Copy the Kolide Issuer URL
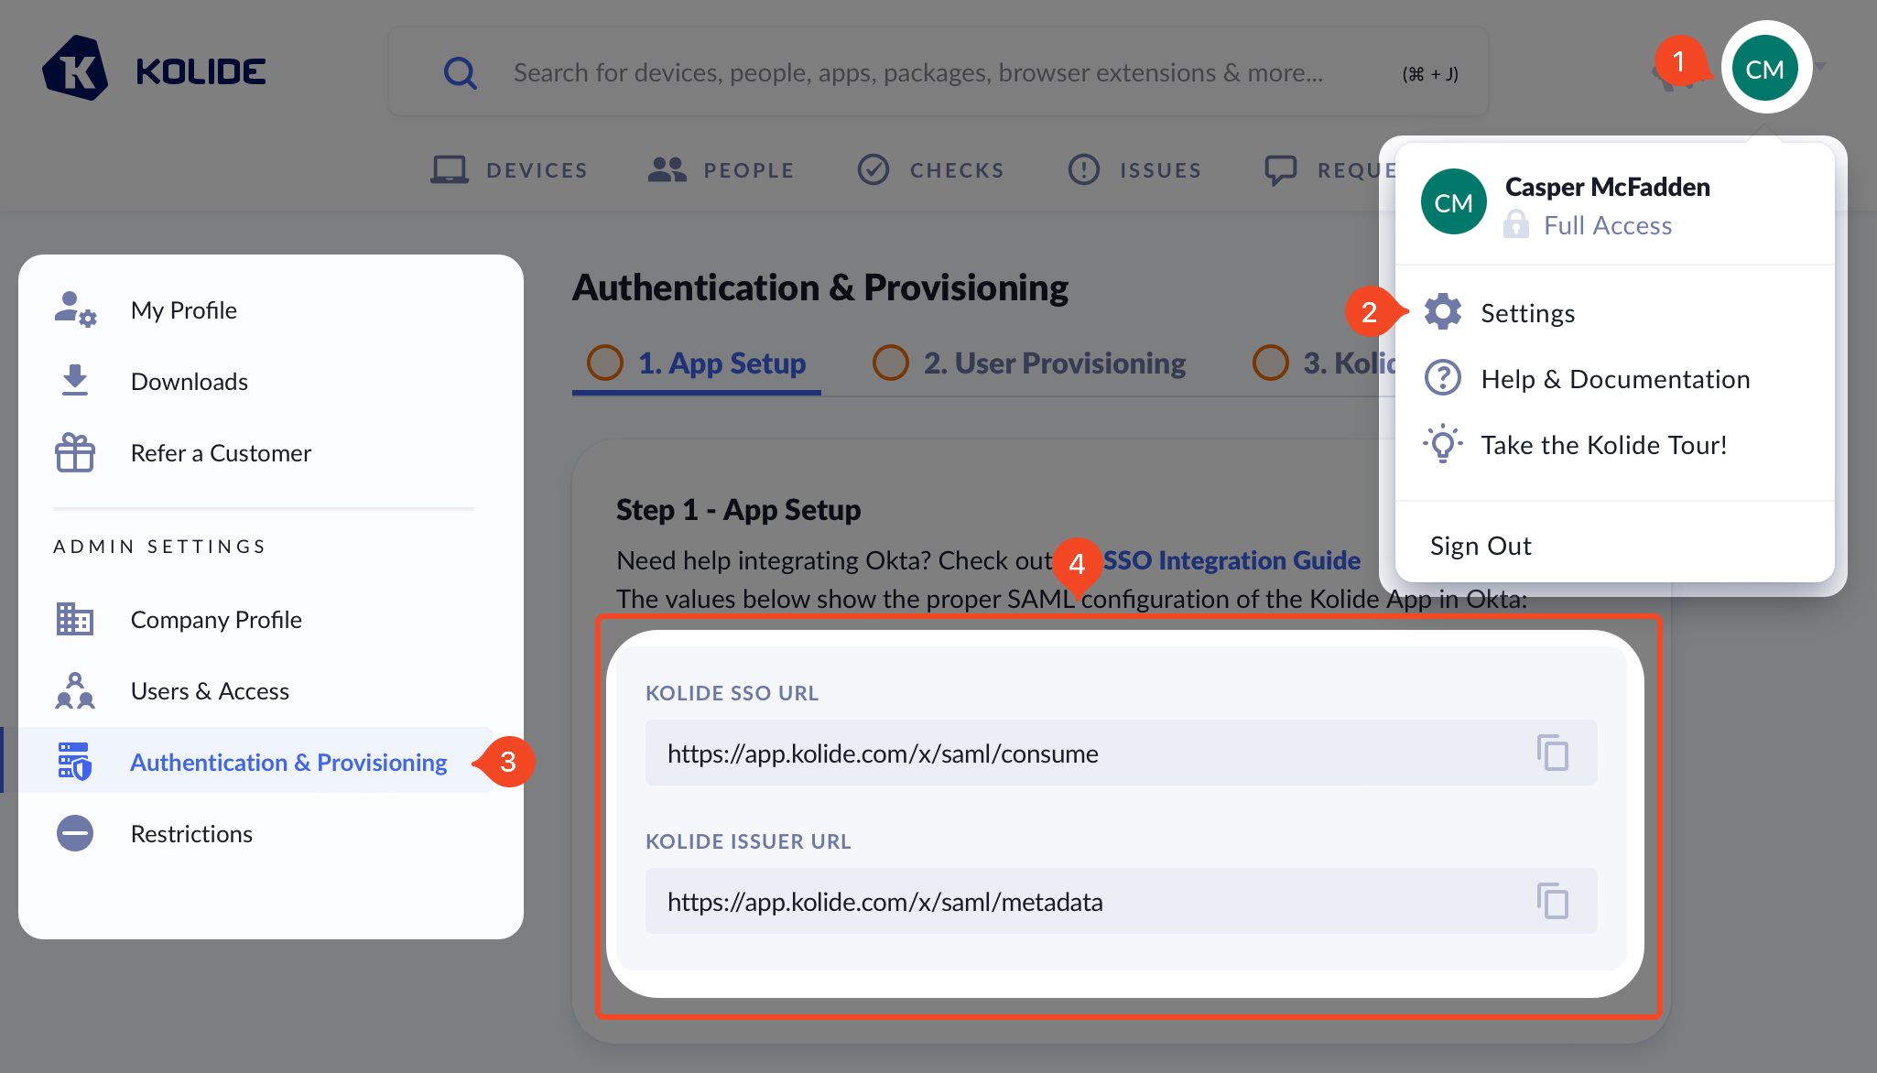The height and width of the screenshot is (1073, 1877). click(x=1553, y=901)
